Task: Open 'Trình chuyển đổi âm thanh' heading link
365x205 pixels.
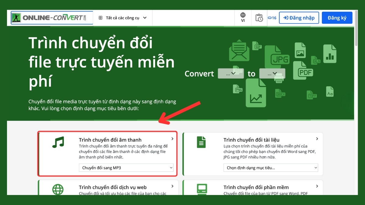Action: [110, 140]
